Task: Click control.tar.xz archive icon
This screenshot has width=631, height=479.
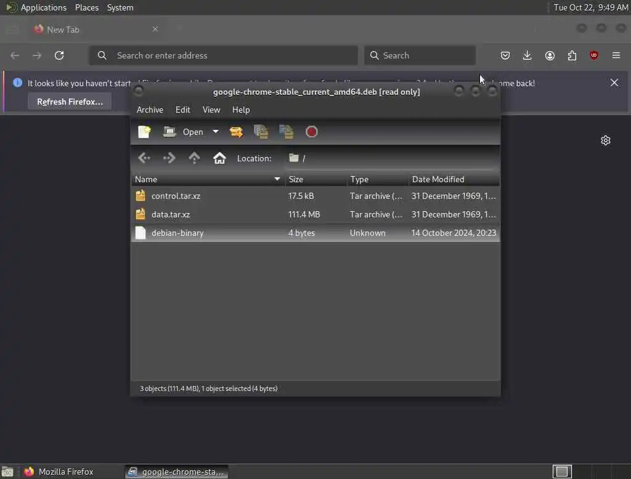Action: [x=140, y=196]
